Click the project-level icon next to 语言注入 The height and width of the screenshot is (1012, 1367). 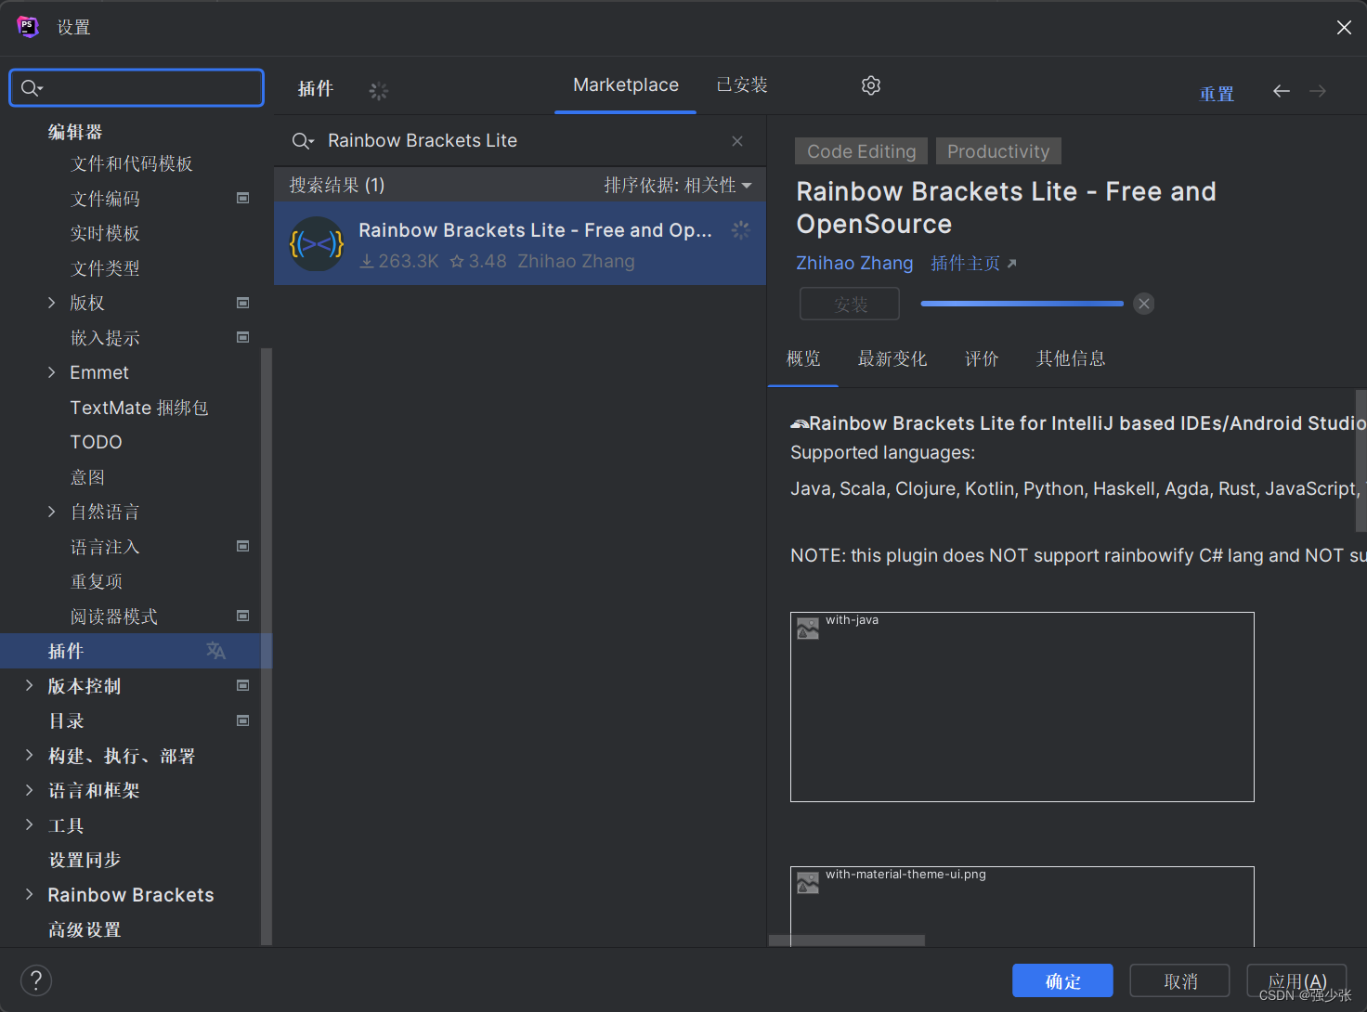[243, 546]
